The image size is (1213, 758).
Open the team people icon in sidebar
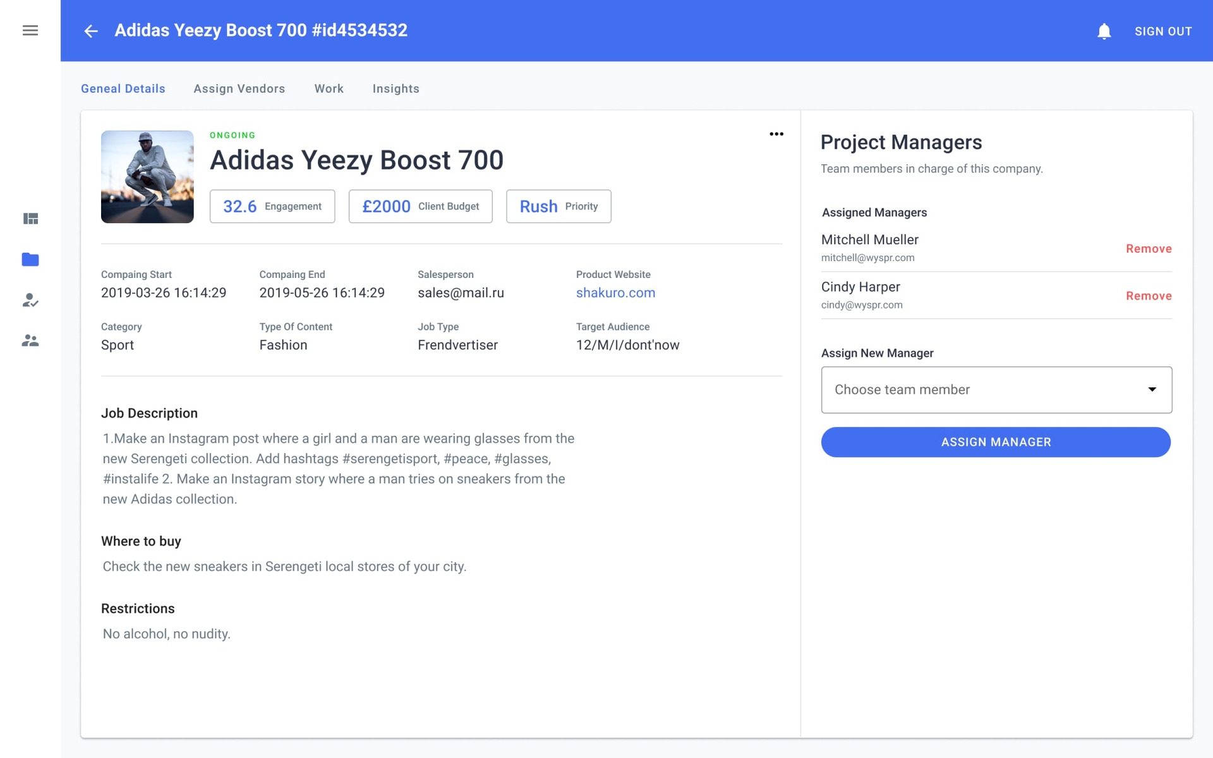click(30, 340)
